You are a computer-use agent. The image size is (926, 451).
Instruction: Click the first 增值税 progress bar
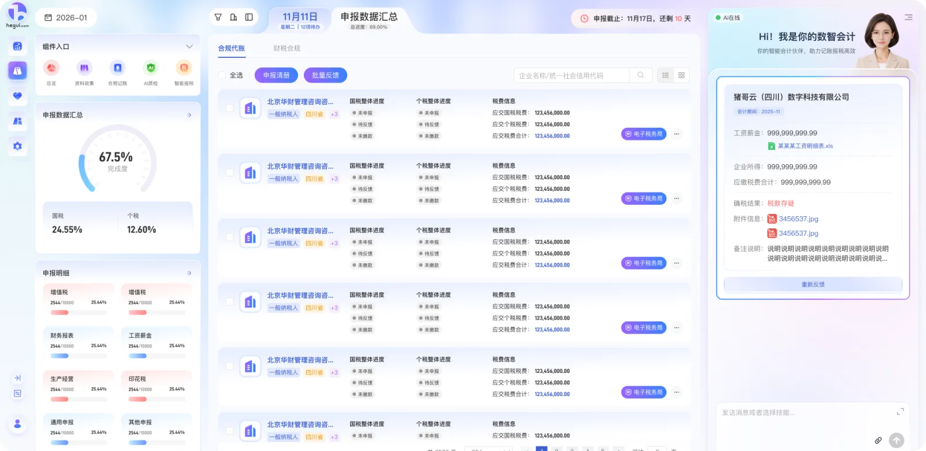78,313
